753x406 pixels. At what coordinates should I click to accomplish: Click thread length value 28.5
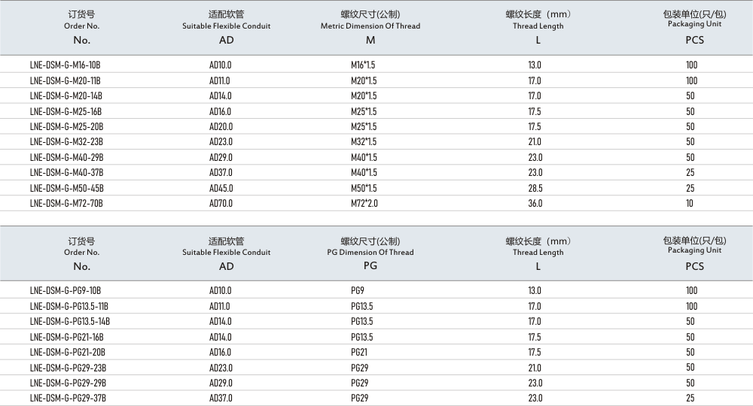(535, 188)
